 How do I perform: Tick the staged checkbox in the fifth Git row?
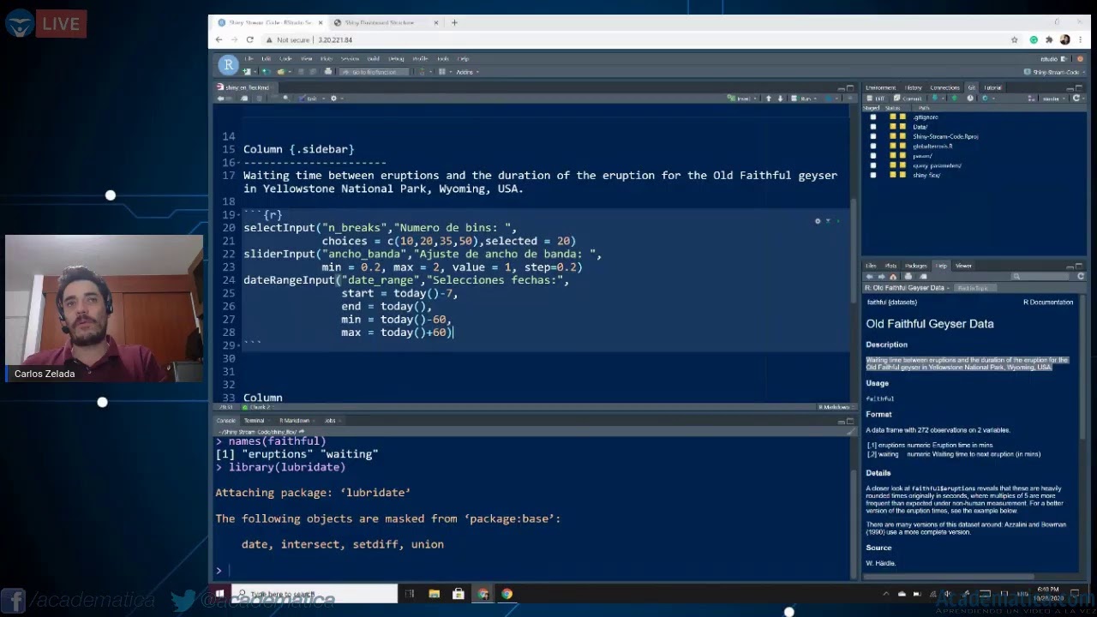(x=873, y=156)
